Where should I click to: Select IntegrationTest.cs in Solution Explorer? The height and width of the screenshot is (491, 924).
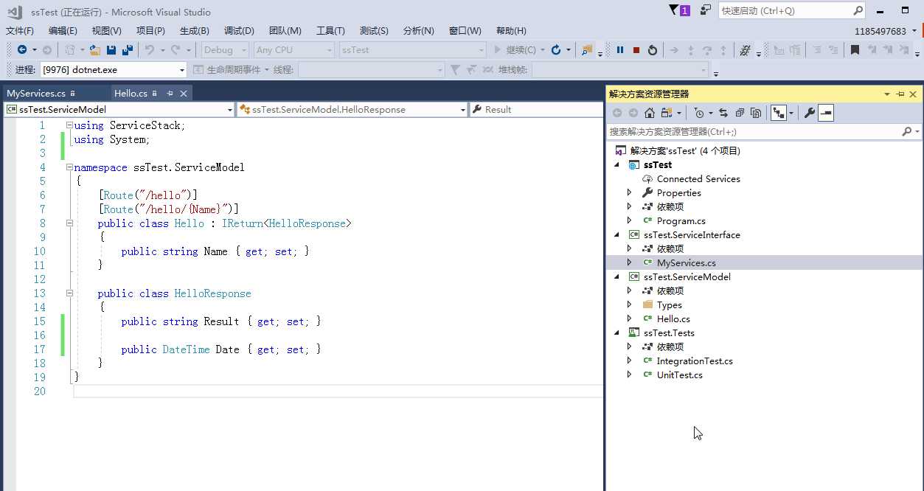pyautogui.click(x=694, y=361)
